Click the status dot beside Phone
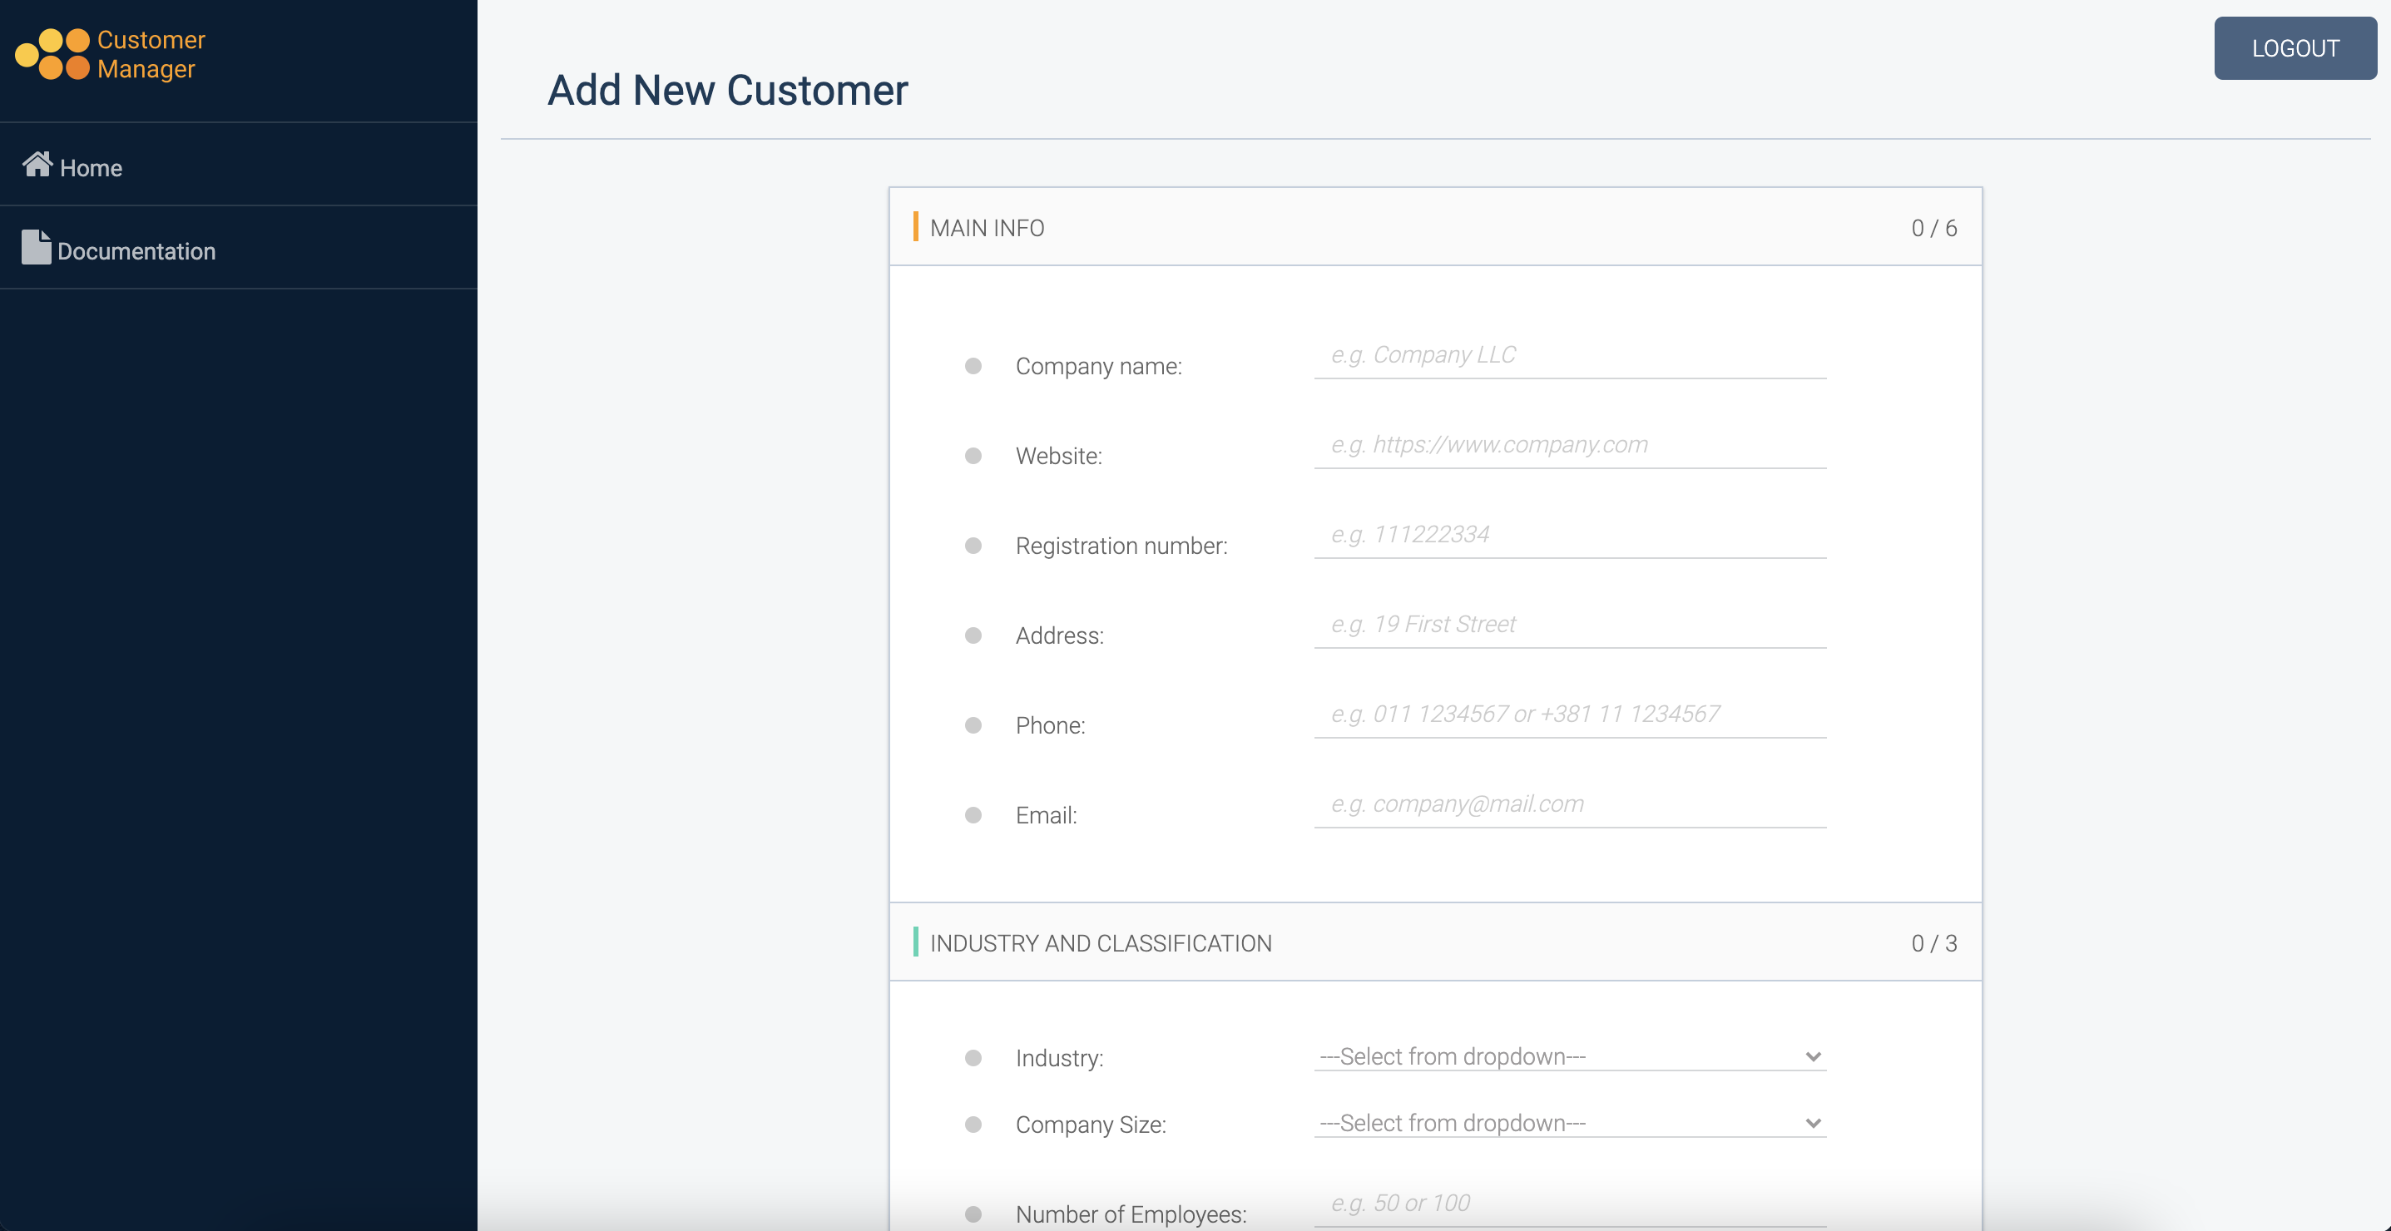The height and width of the screenshot is (1231, 2391). pos(973,725)
